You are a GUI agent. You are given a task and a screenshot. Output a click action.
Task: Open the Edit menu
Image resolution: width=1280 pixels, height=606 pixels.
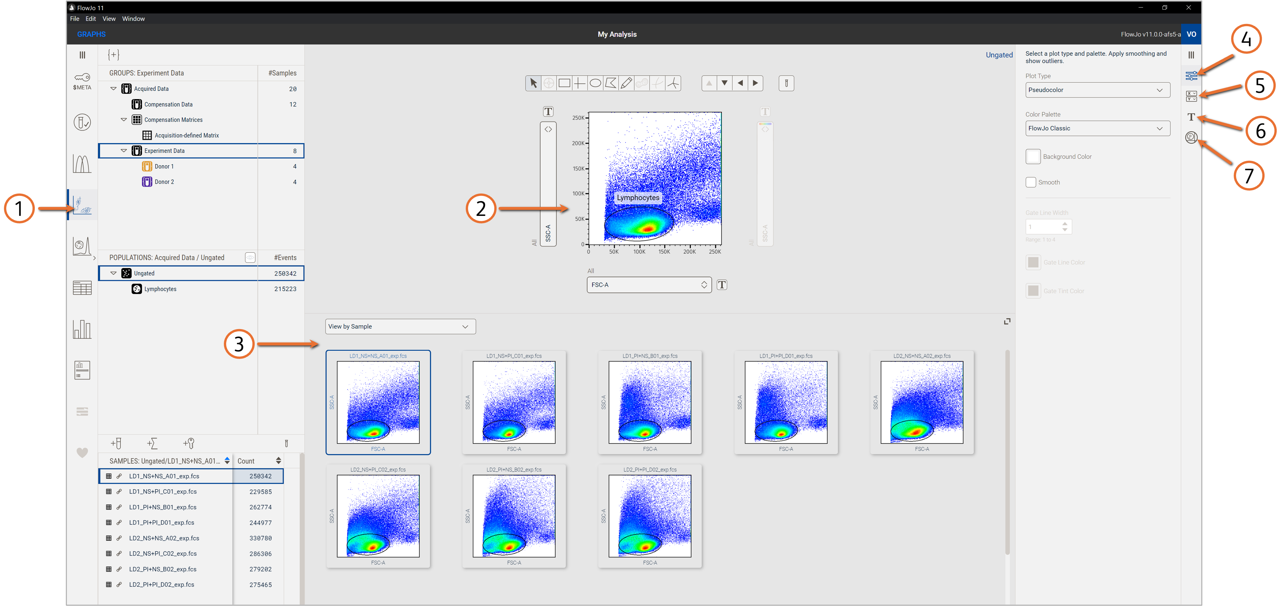91,19
